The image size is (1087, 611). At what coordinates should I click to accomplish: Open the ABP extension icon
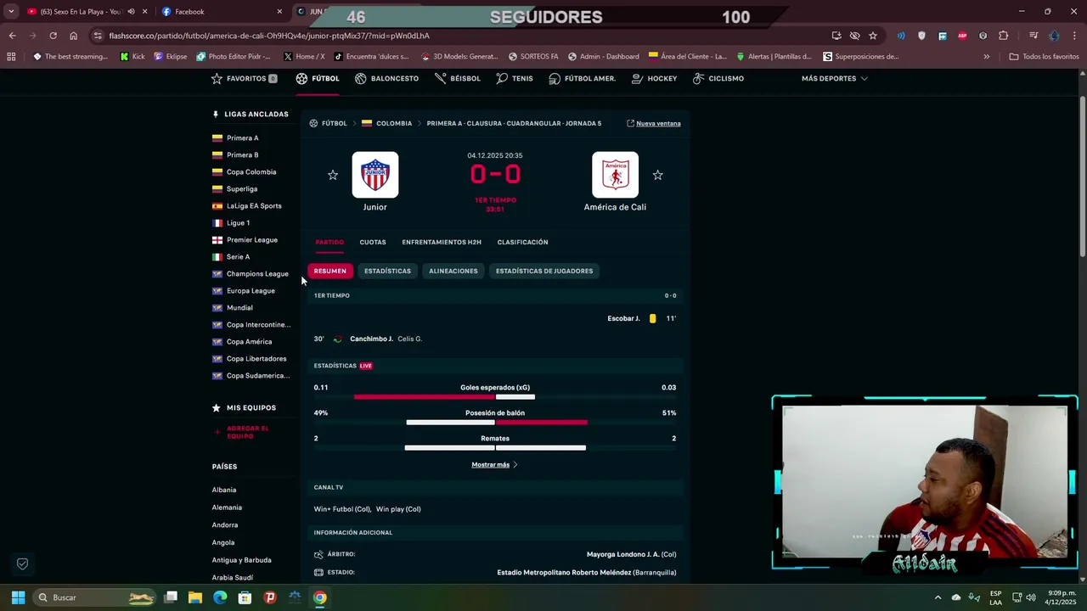pyautogui.click(x=962, y=36)
